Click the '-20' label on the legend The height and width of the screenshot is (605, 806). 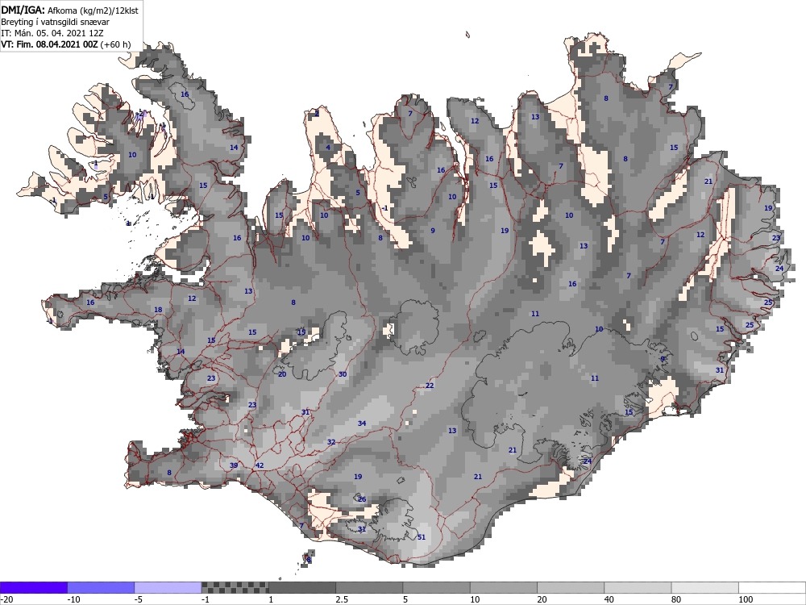(6, 599)
